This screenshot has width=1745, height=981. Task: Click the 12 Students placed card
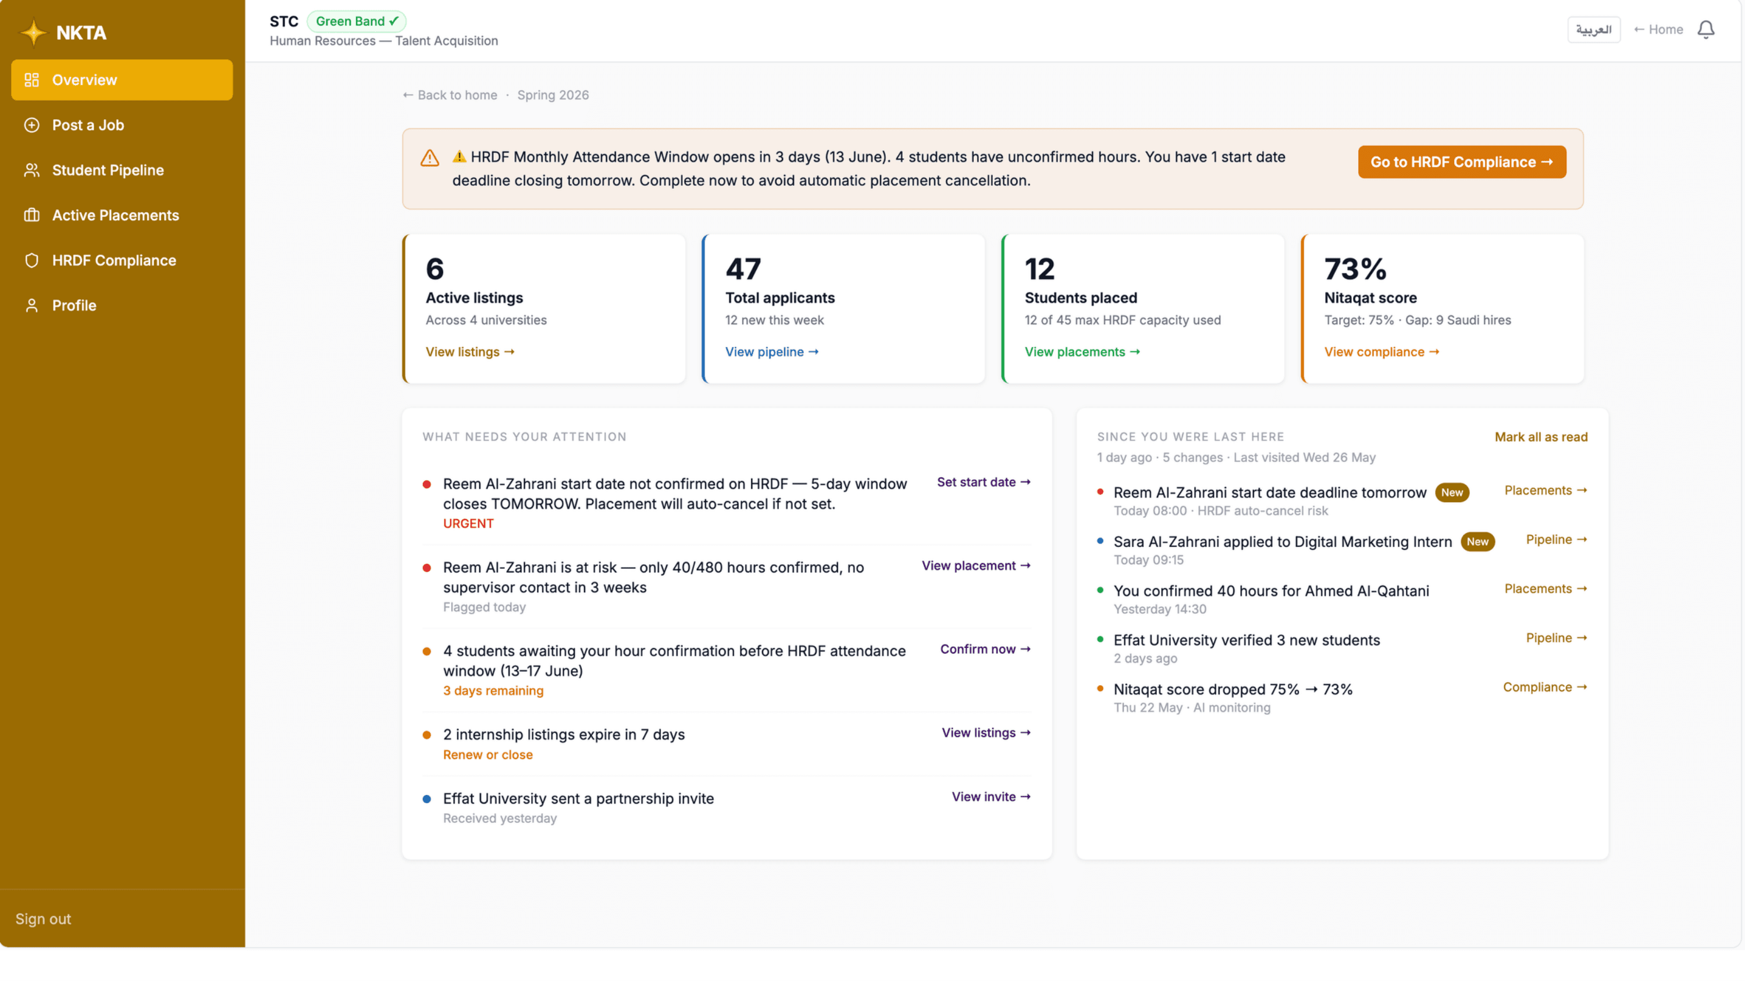[x=1143, y=309]
